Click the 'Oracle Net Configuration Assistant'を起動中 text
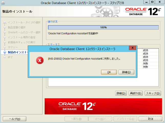This screenshot has height=123, width=165. tap(73, 33)
